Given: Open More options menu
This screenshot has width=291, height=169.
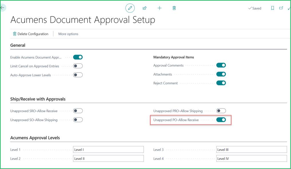Looking at the screenshot, I should pyautogui.click(x=68, y=34).
